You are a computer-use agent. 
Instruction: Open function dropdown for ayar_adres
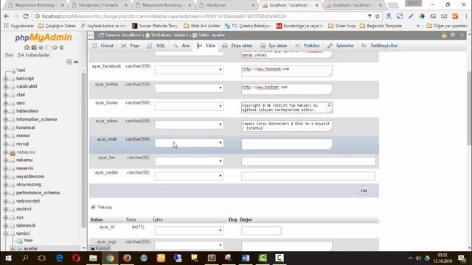(x=189, y=124)
